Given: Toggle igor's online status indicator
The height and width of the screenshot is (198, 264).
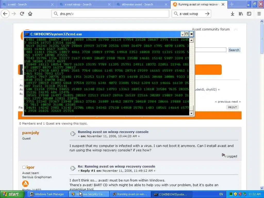Looking at the screenshot, I should pos(24,167).
